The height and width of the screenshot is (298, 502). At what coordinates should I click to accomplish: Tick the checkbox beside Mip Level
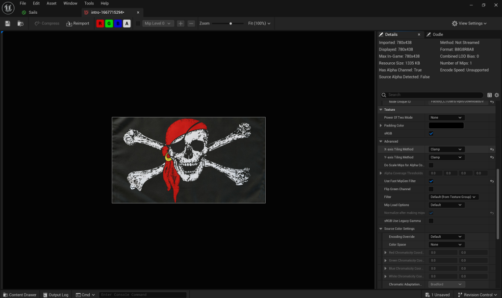(x=138, y=24)
